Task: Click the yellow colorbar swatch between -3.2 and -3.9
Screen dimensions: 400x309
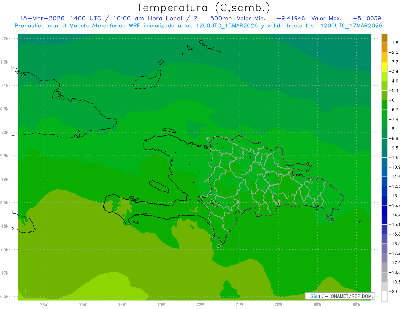Action: pyautogui.click(x=384, y=67)
